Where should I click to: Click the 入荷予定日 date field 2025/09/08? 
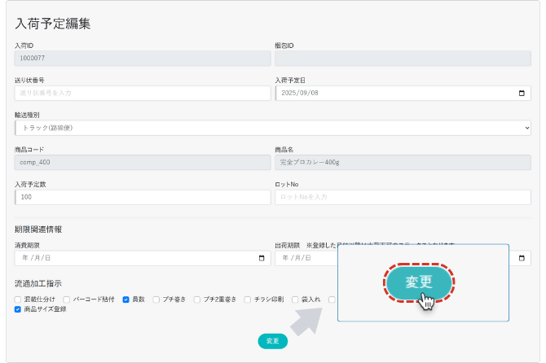click(391, 93)
